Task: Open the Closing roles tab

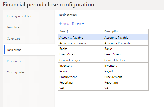Action: [16, 72]
